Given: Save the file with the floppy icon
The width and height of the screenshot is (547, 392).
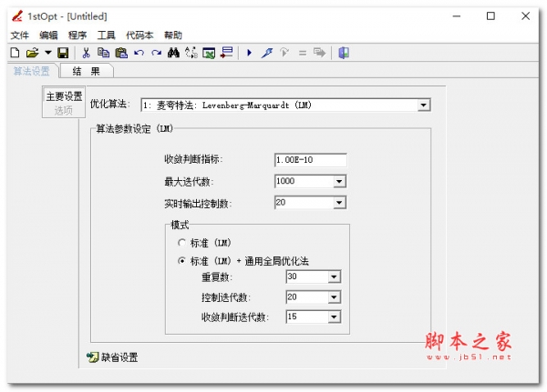Looking at the screenshot, I should 63,53.
